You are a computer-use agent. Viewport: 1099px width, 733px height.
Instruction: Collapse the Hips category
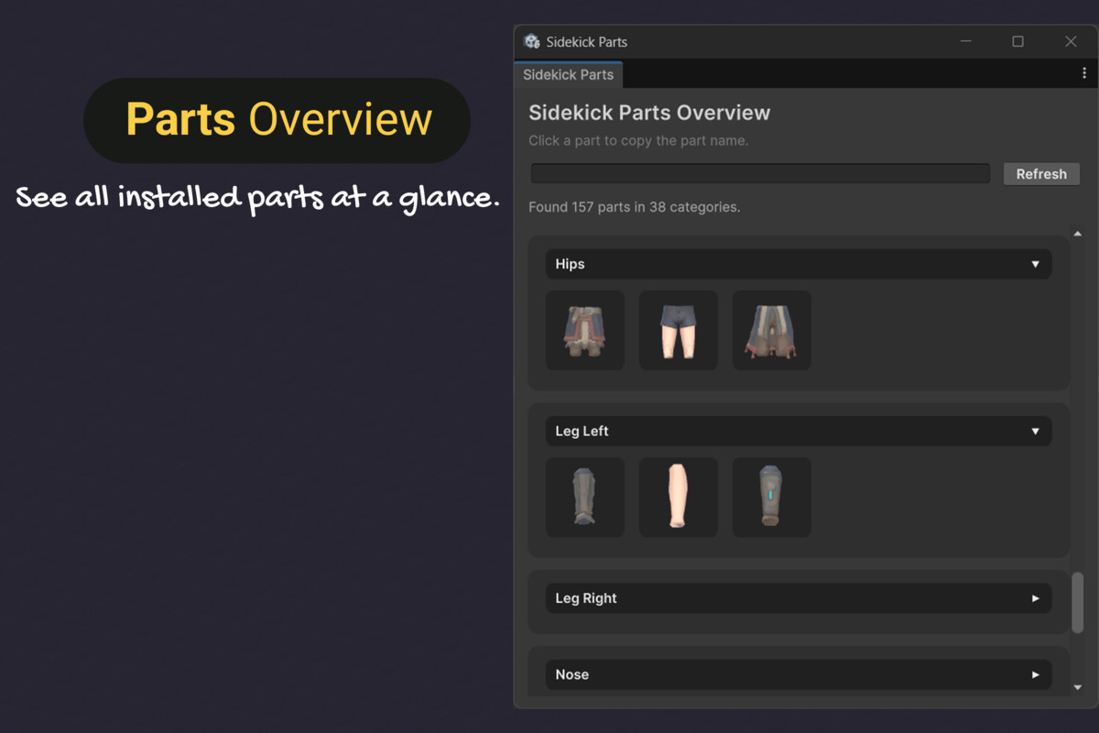tap(1036, 264)
